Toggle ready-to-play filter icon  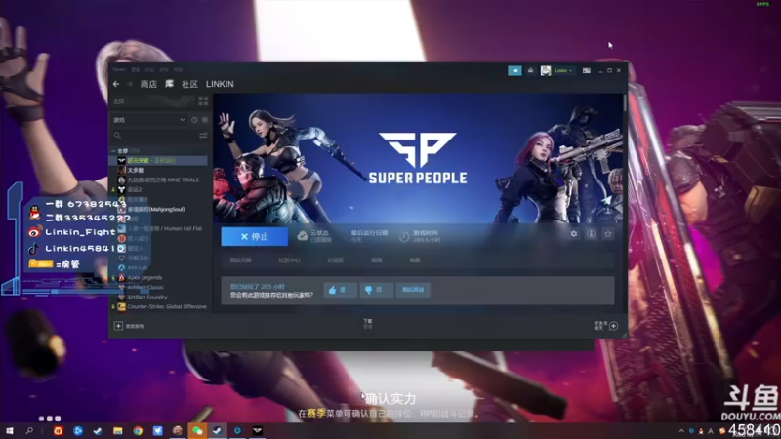(205, 120)
